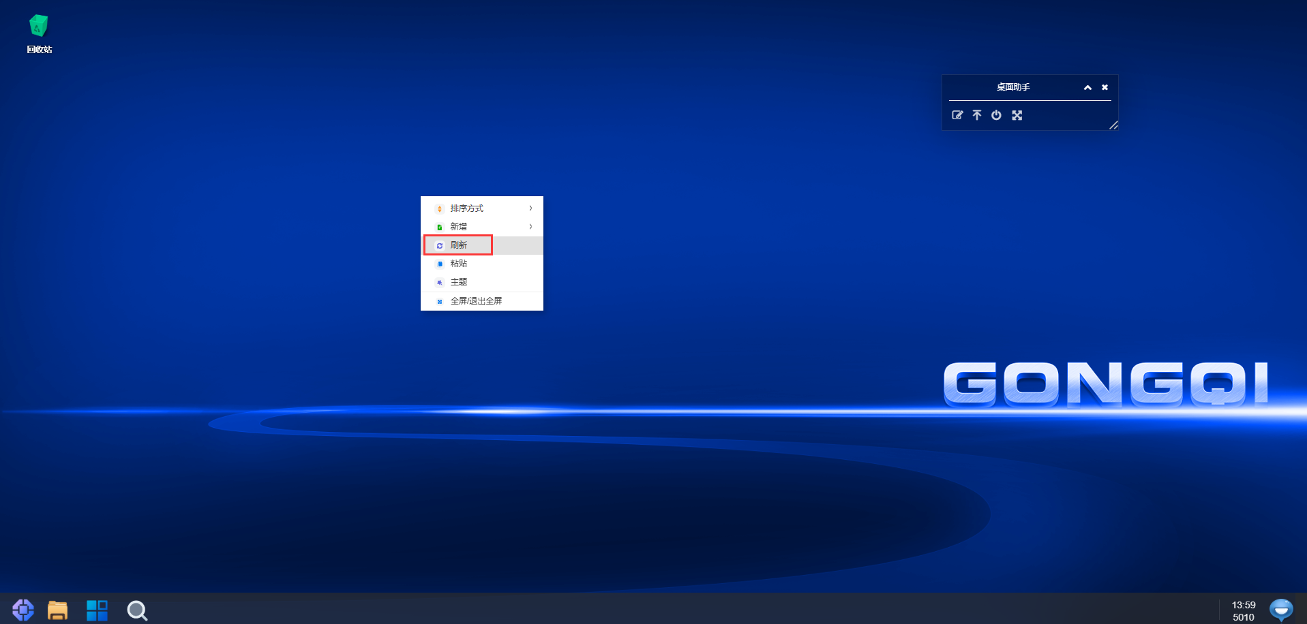Viewport: 1307px width, 624px height.
Task: Open the 回收站 recycle bin desktop icon
Action: coord(39,34)
